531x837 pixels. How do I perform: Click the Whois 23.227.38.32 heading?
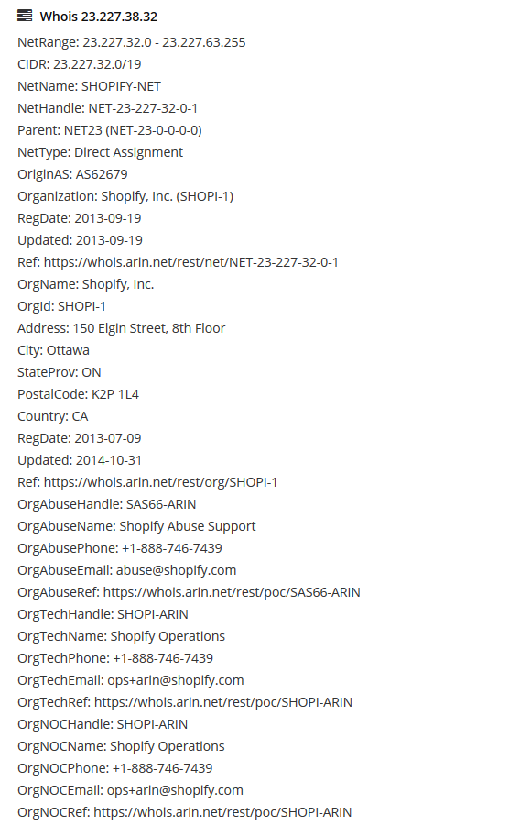pos(99,17)
